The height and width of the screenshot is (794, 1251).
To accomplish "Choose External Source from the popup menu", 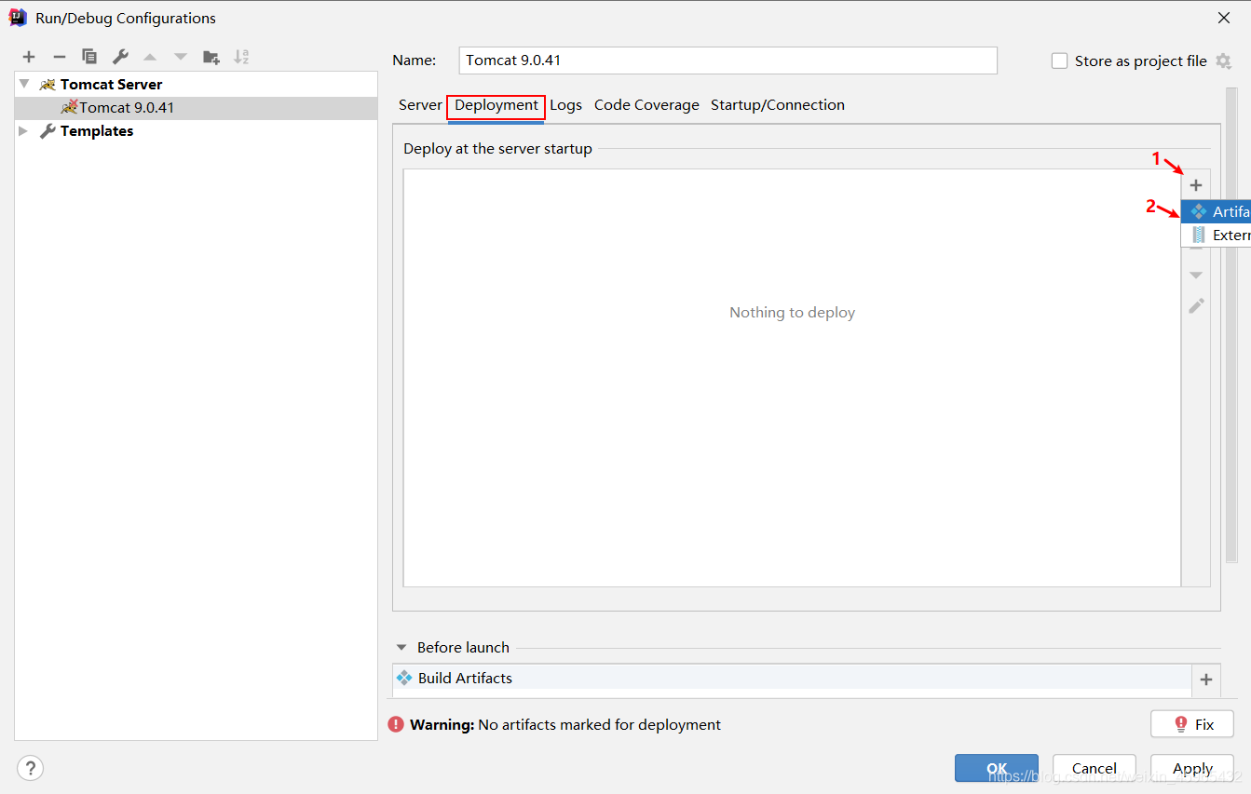I will coord(1217,236).
